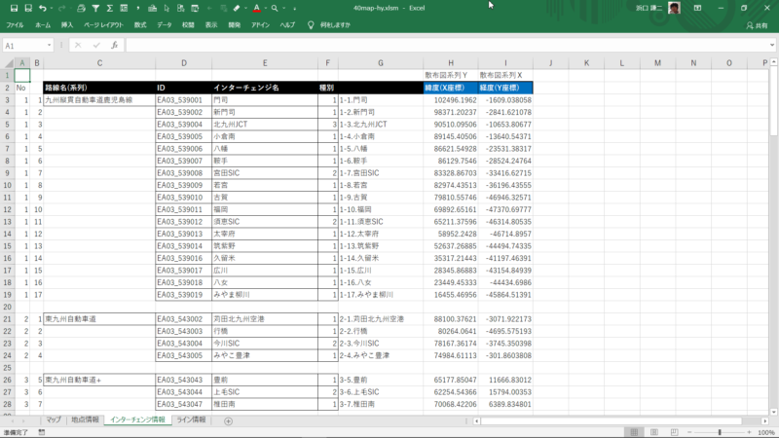Toggle the Filter funnel icon

(95, 8)
